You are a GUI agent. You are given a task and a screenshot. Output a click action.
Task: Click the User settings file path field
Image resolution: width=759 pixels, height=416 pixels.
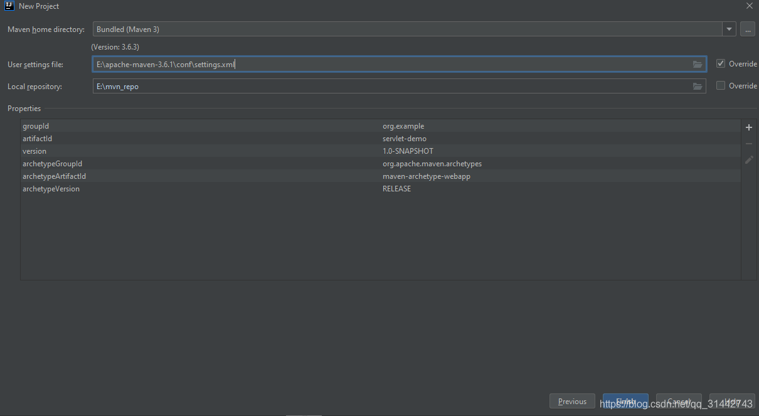coord(399,64)
